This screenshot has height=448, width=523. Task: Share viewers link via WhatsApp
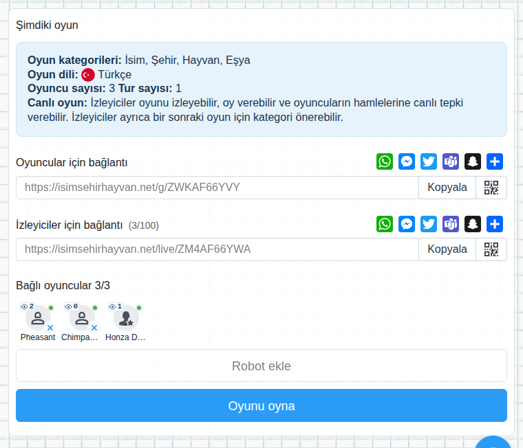tap(385, 224)
